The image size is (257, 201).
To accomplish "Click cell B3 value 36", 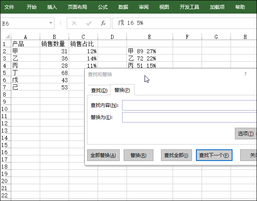I will pos(55,58).
